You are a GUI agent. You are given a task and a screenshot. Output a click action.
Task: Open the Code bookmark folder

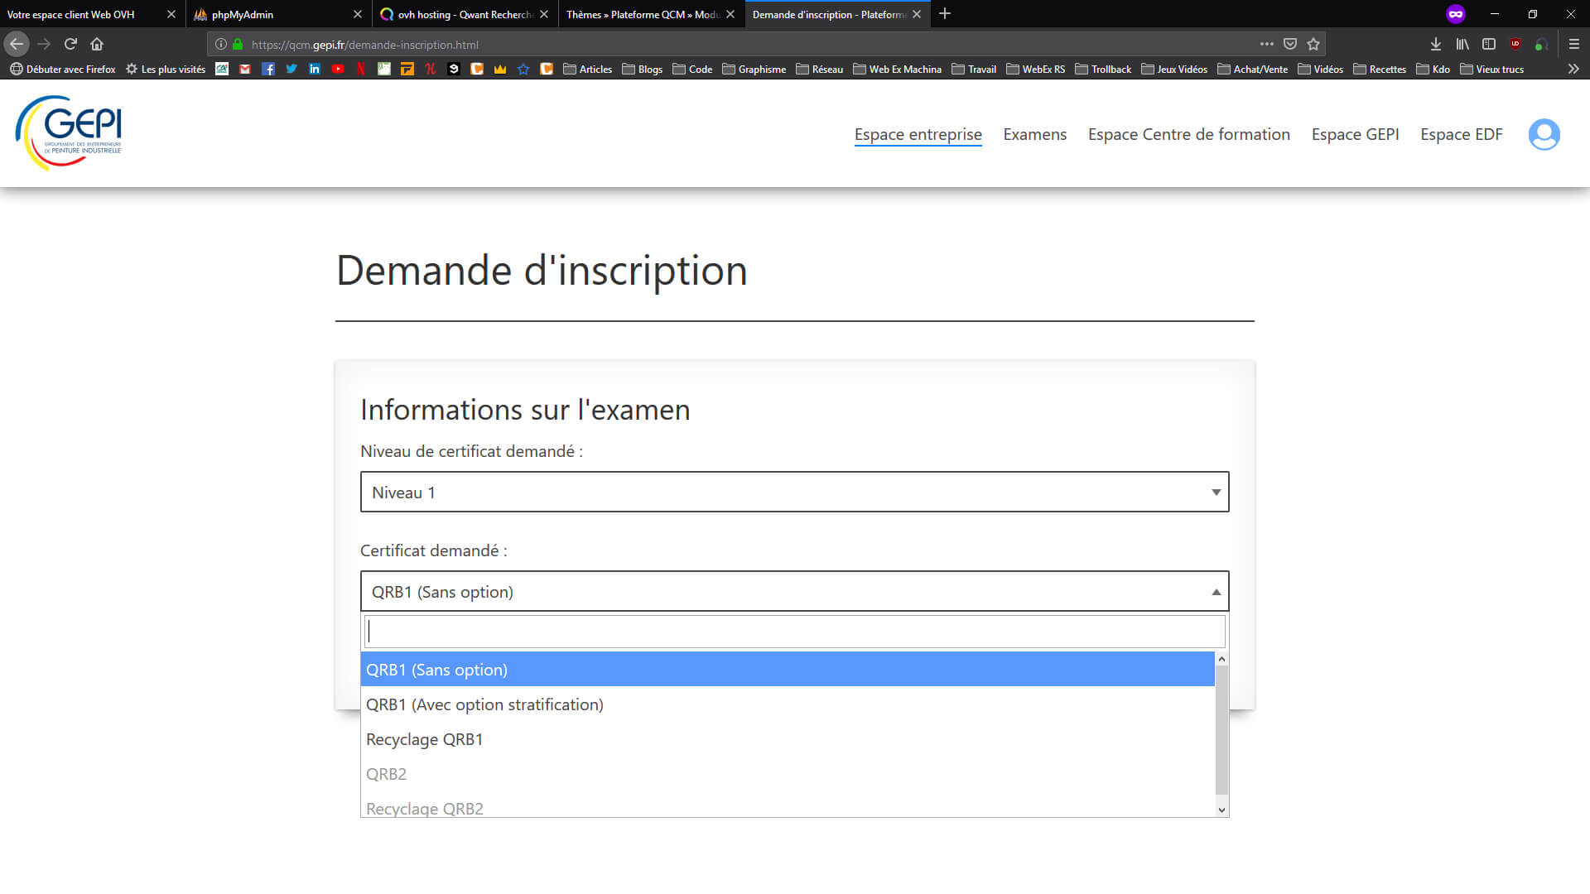[x=692, y=70]
